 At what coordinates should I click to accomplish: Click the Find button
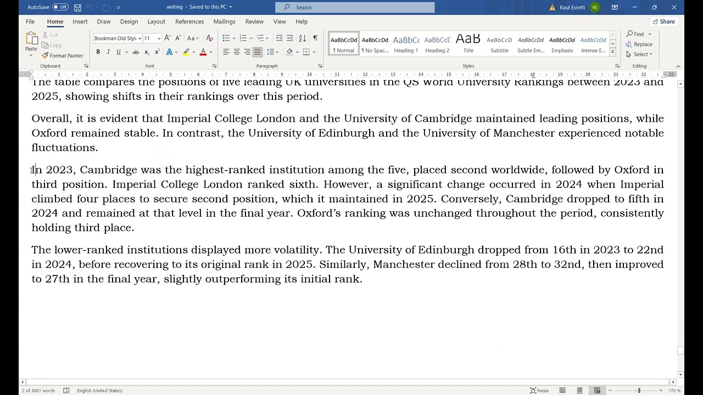635,34
